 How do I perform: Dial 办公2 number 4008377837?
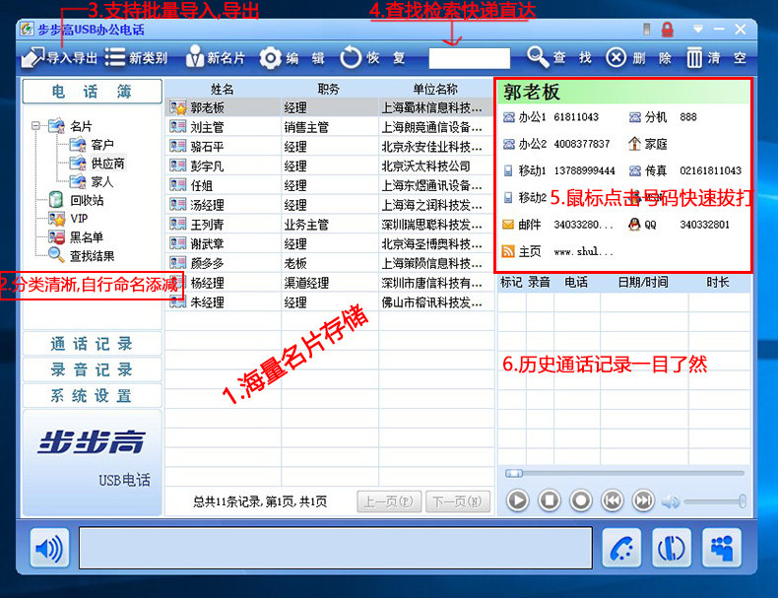[581, 144]
